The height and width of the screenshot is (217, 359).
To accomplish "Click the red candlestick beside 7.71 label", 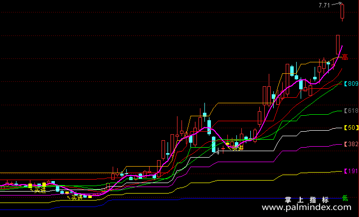I will (x=342, y=12).
